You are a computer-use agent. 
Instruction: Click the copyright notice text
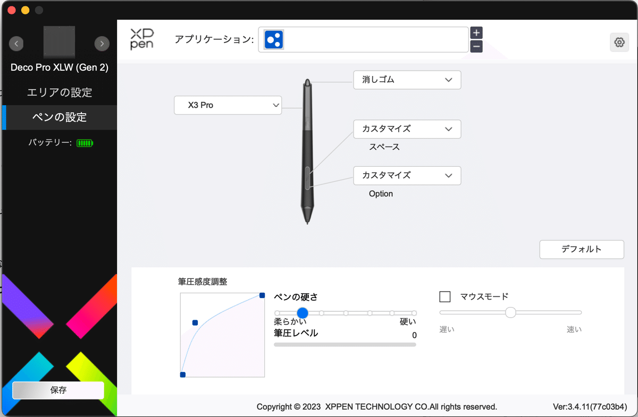[x=377, y=407]
